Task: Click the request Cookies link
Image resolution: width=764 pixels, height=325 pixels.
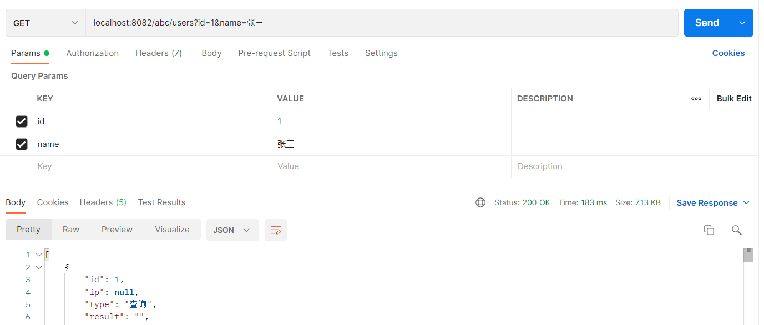Action: 728,53
